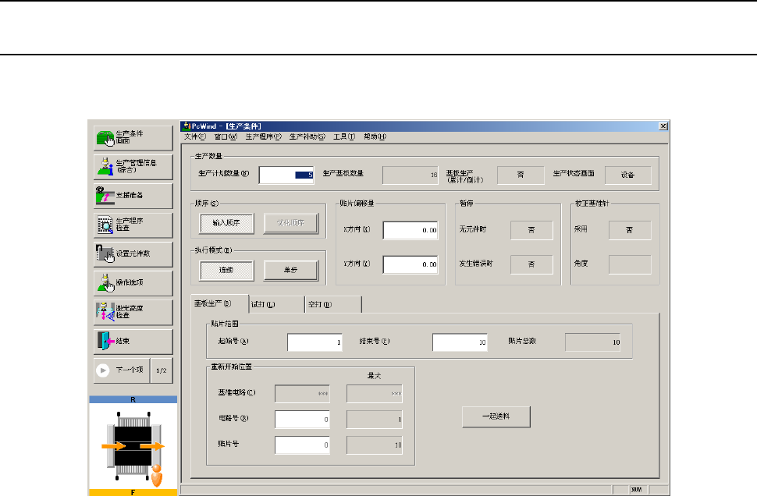Click the 结束 exit button in sidebar

(x=133, y=342)
